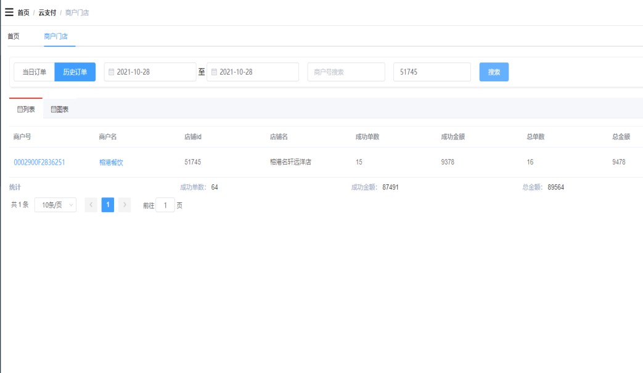Click 首页 in the breadcrumb
This screenshot has width=643, height=373.
click(23, 13)
